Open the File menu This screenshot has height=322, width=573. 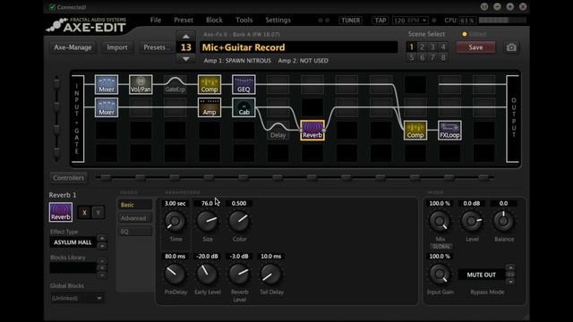coord(156,20)
